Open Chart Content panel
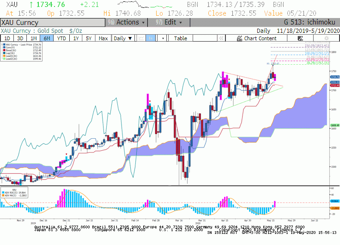The width and height of the screenshot is (340, 245). tap(256, 38)
